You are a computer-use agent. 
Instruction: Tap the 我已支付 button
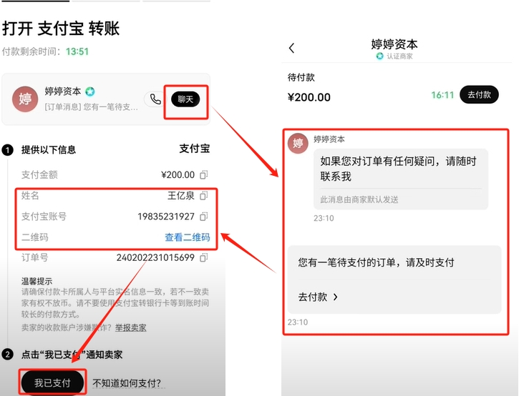(x=53, y=382)
